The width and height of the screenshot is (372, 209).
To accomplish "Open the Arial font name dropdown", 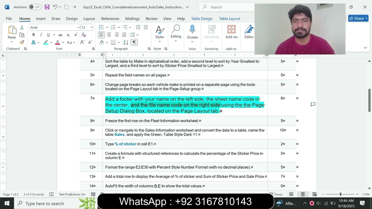I will point(78,27).
